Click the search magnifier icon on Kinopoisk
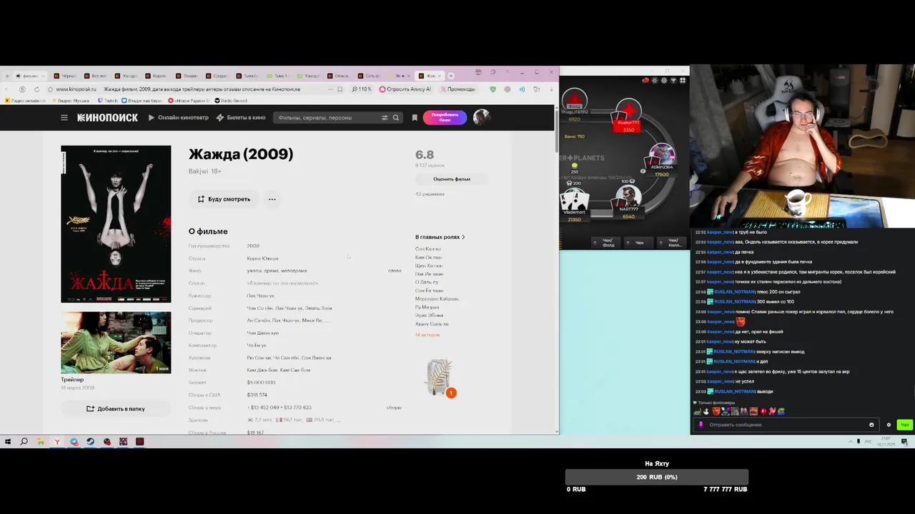The width and height of the screenshot is (915, 514). click(x=395, y=118)
